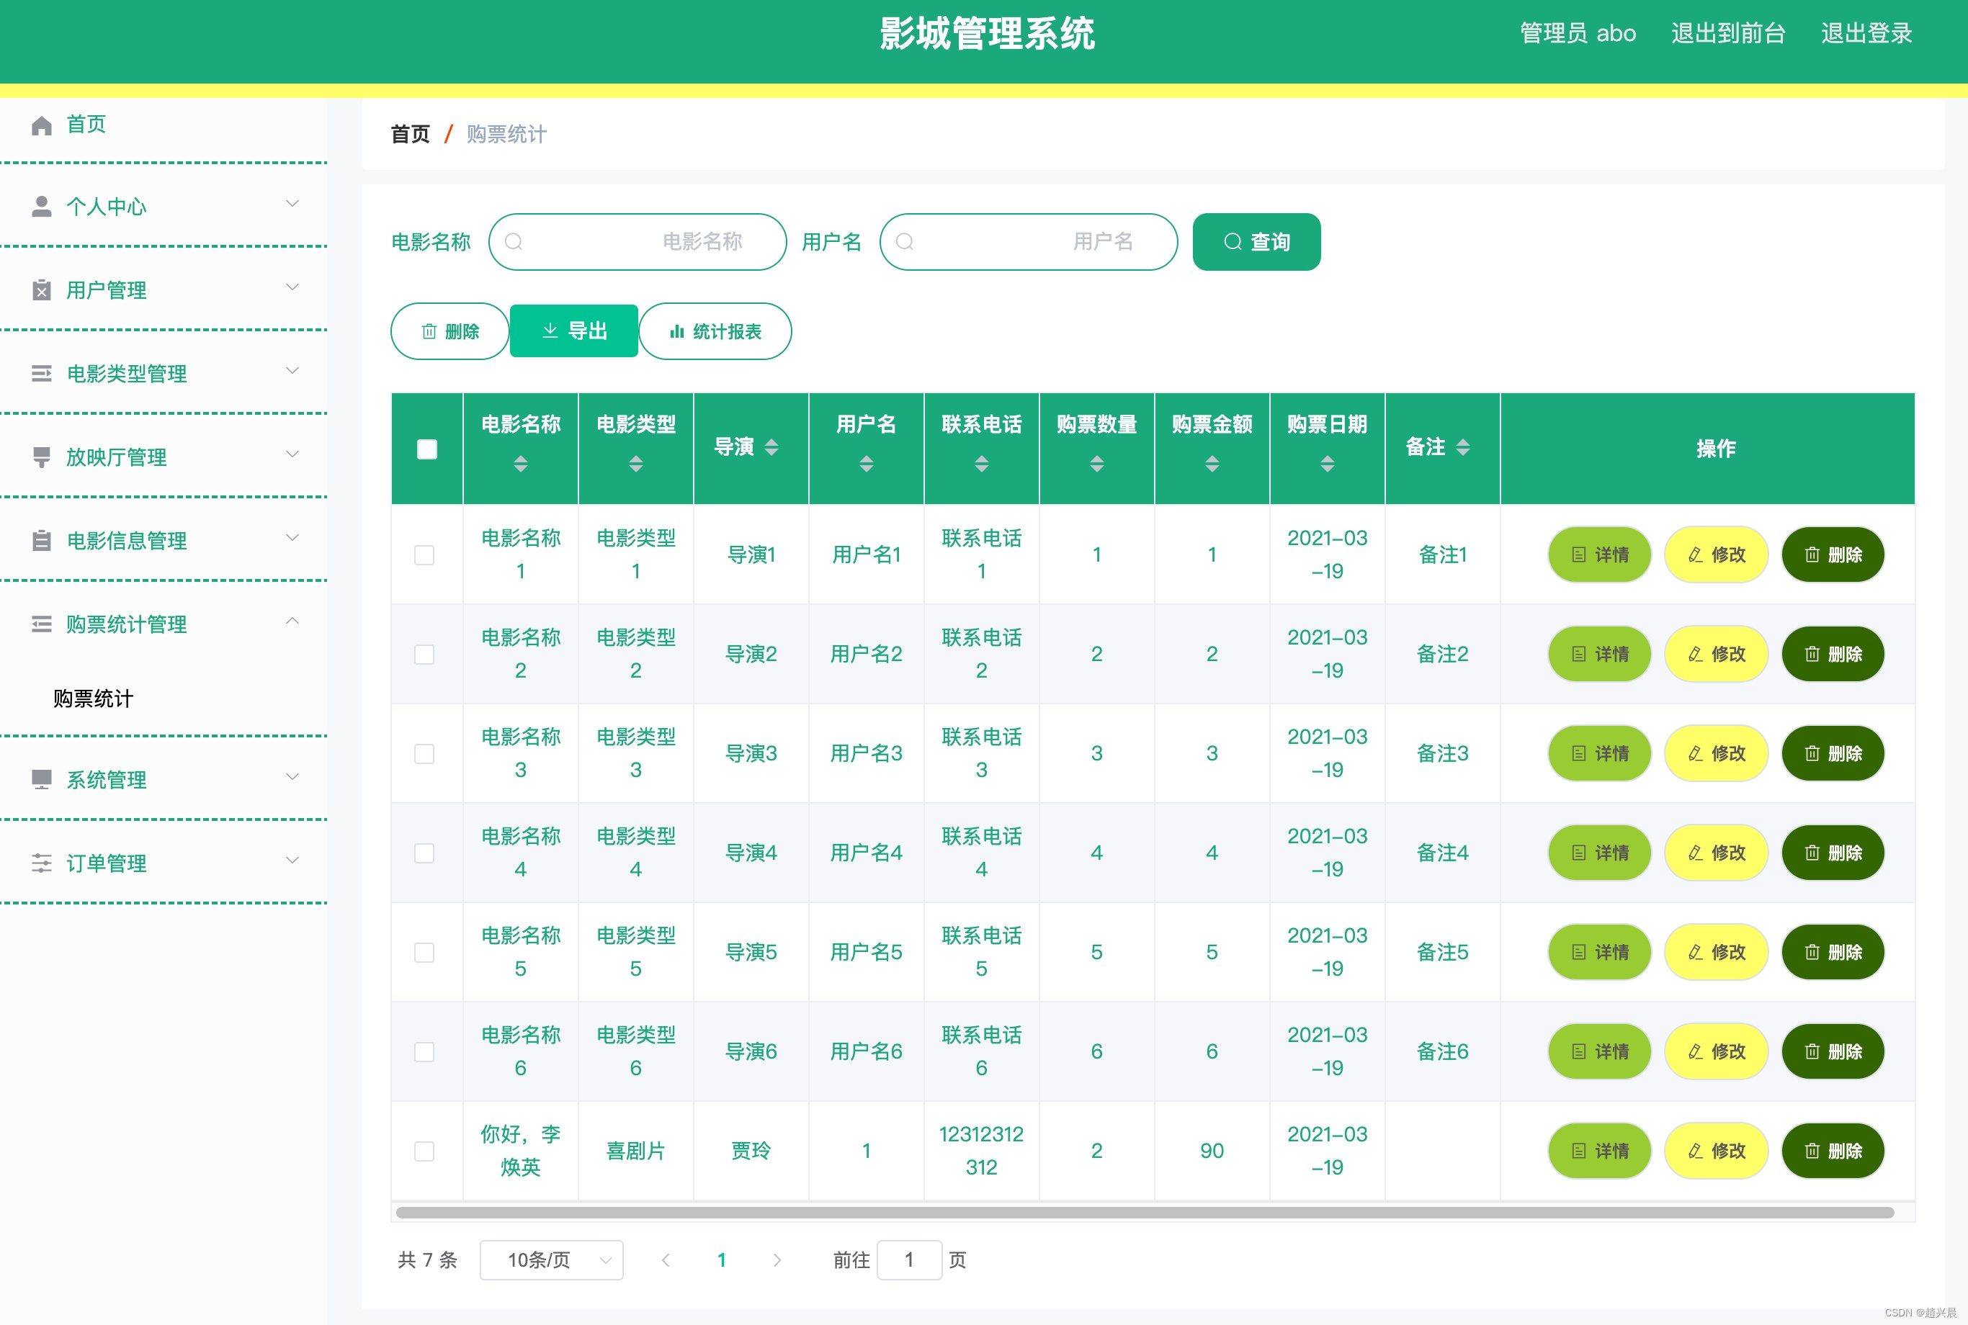Expand 系统管理 chevron
This screenshot has height=1325, width=1968.
coord(292,776)
